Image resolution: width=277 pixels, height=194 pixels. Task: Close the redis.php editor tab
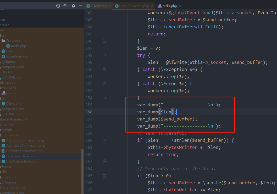[x=180, y=6]
